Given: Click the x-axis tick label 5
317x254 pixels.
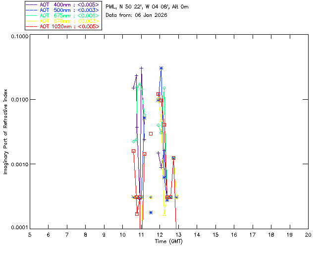Looking at the screenshot, I should (x=30, y=235).
